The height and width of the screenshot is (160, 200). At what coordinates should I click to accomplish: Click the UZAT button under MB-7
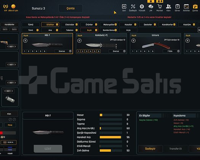(x=48, y=149)
